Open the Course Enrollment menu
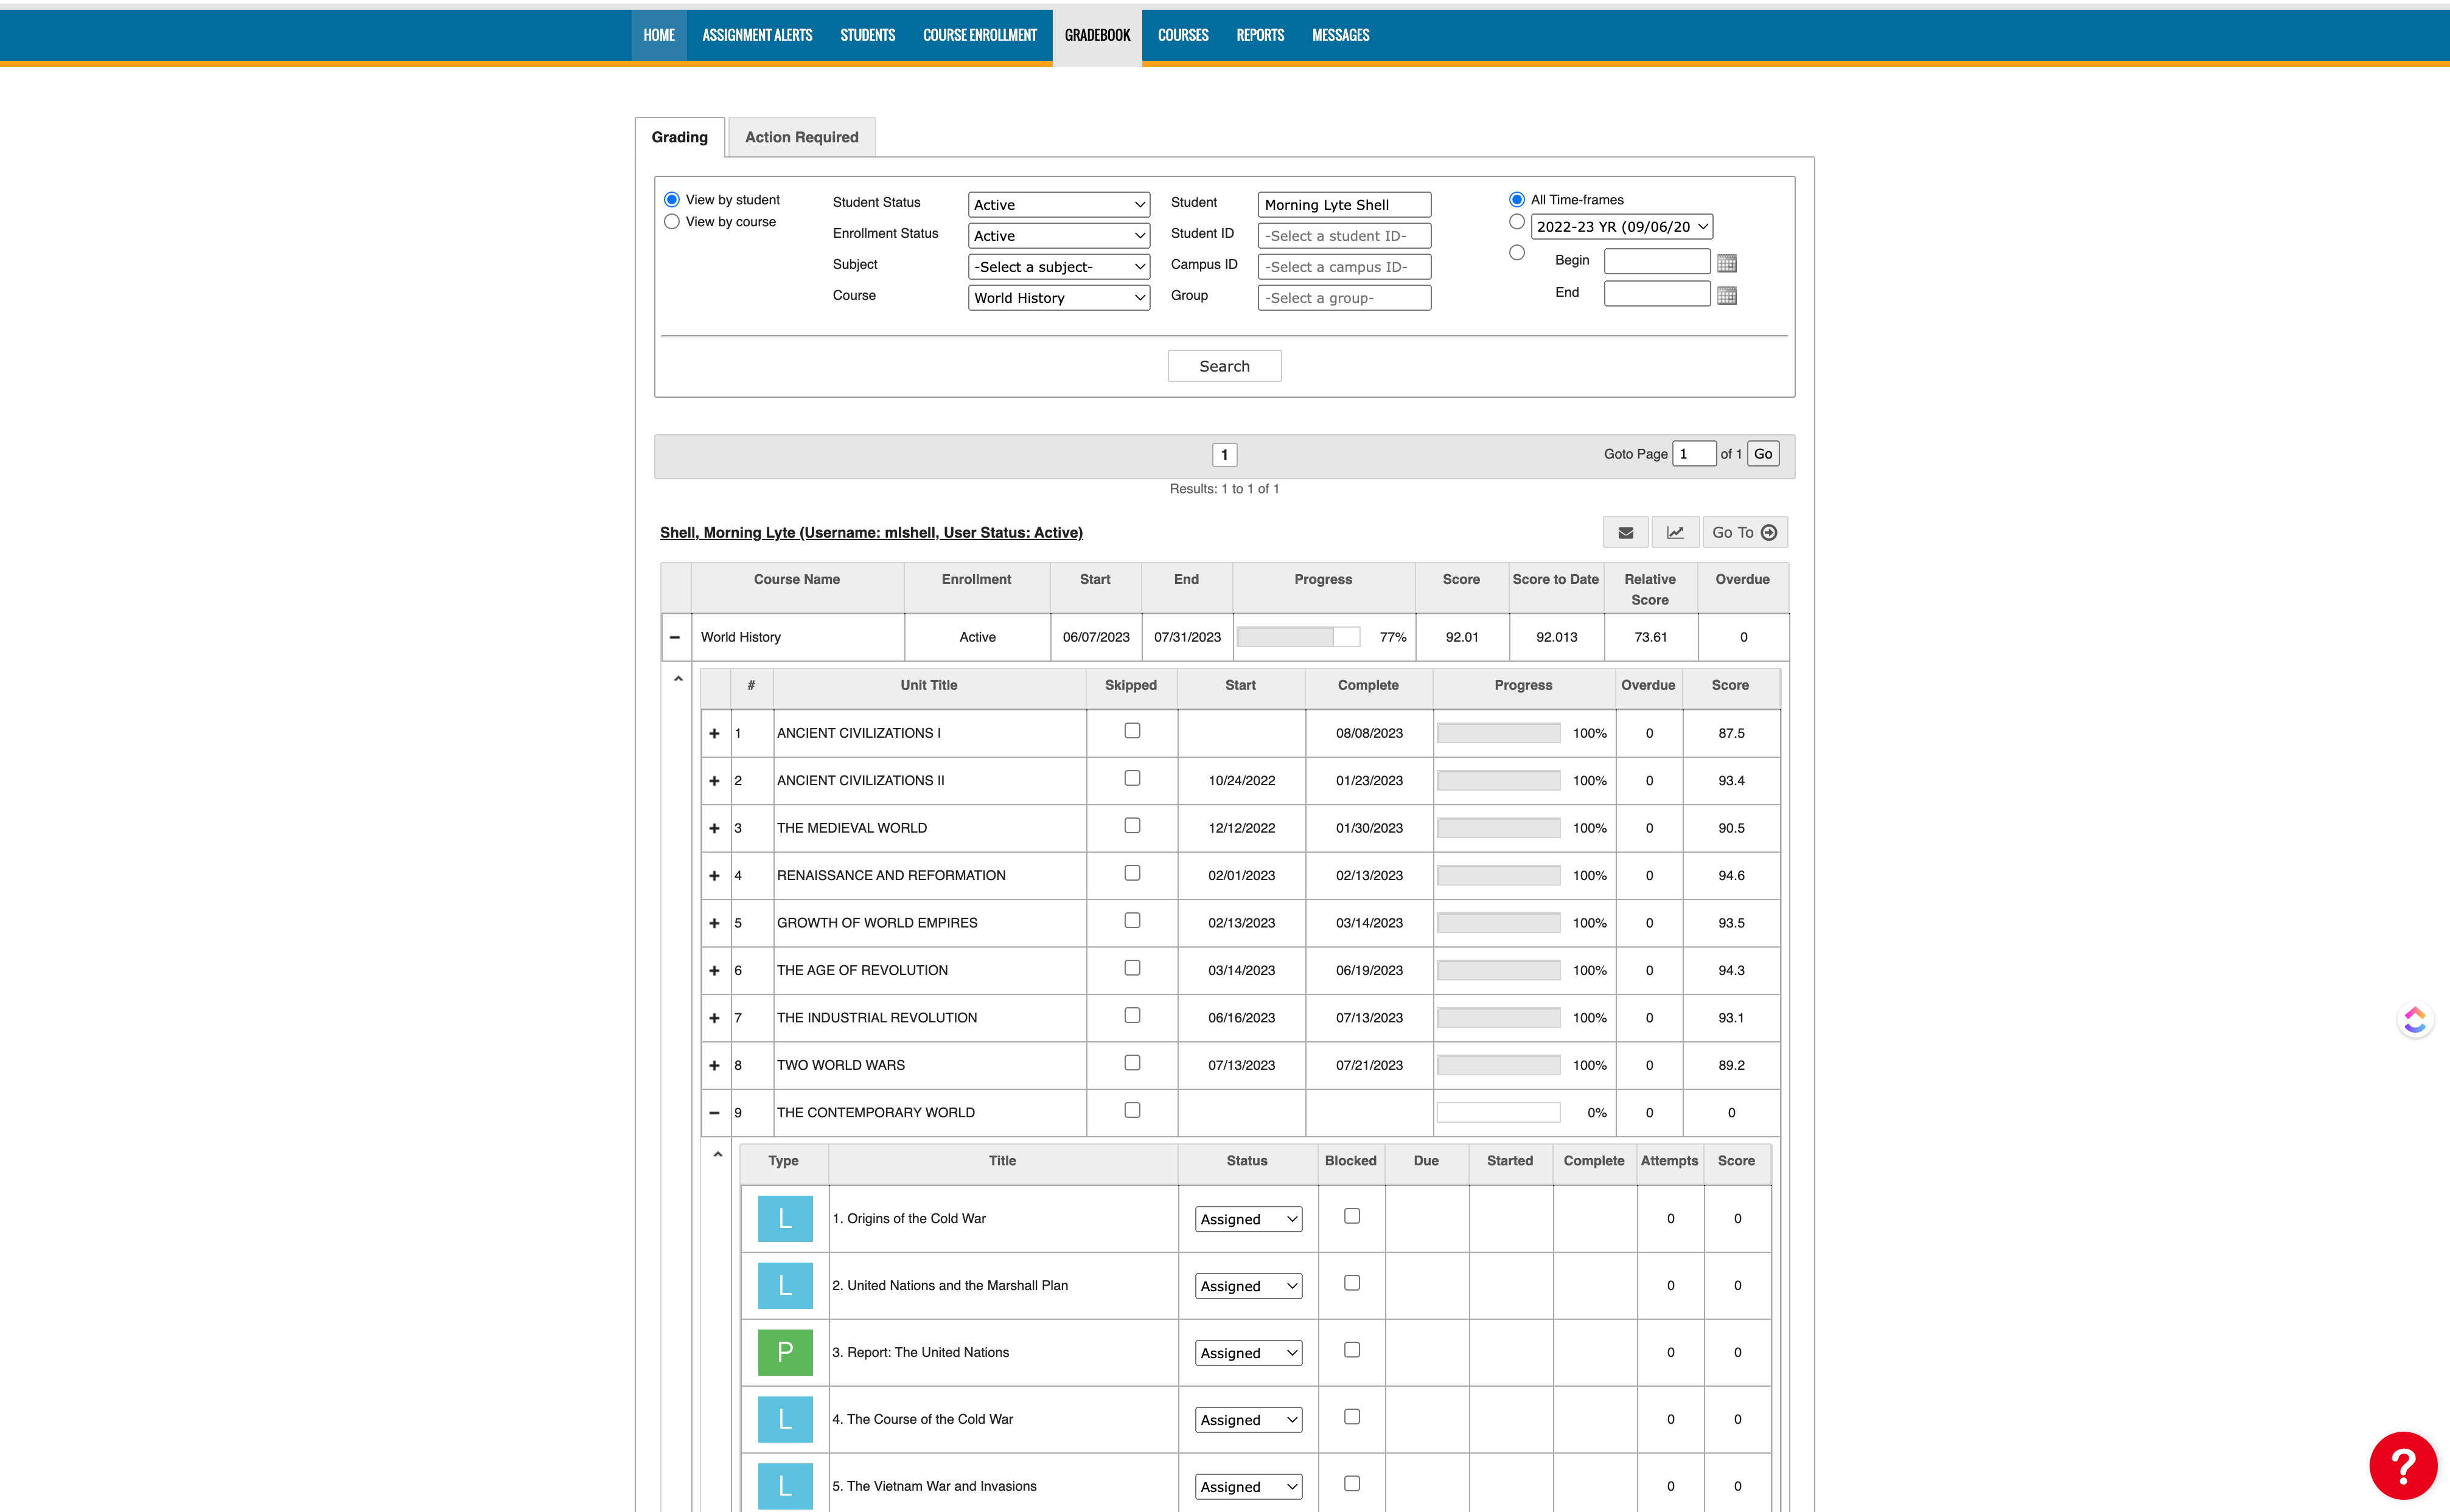This screenshot has height=1512, width=2450. point(979,35)
